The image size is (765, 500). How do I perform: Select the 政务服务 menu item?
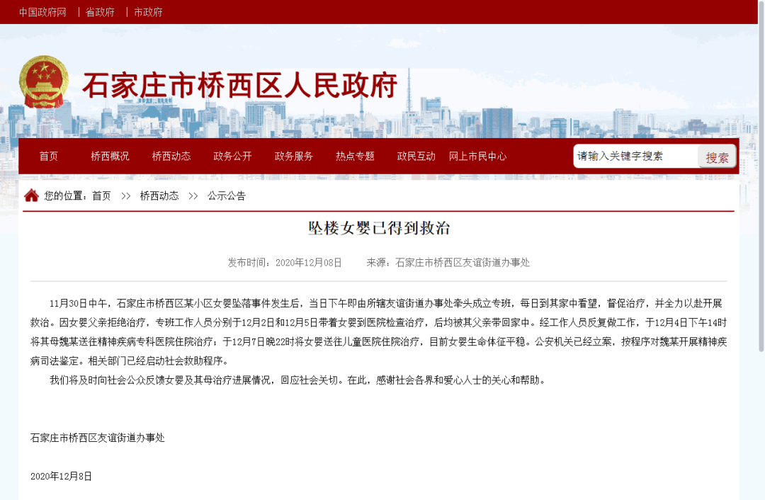[294, 156]
